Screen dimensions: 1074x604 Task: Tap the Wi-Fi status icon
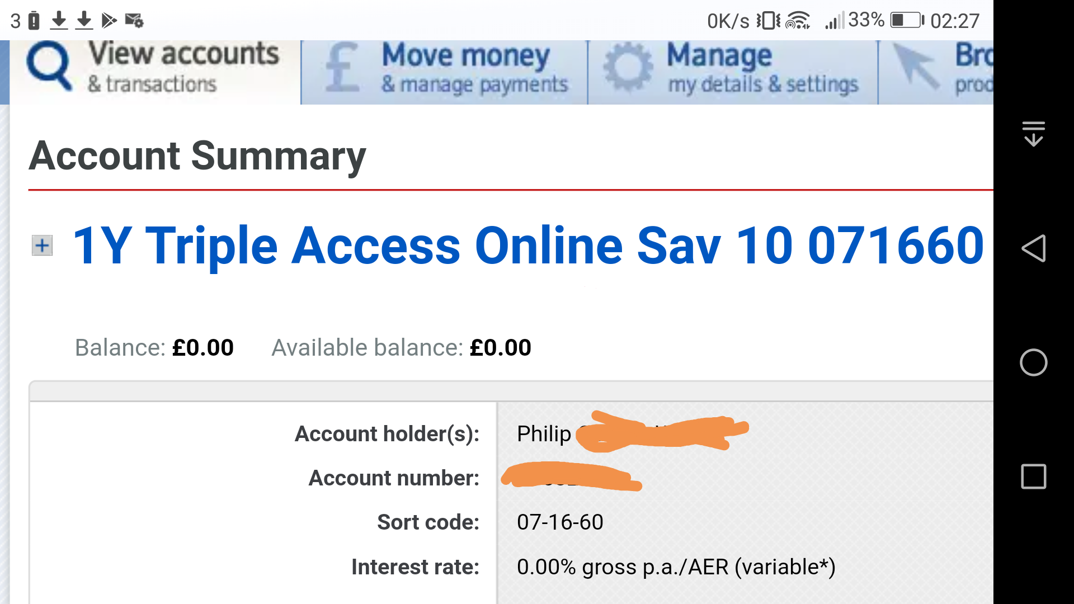[x=798, y=21]
